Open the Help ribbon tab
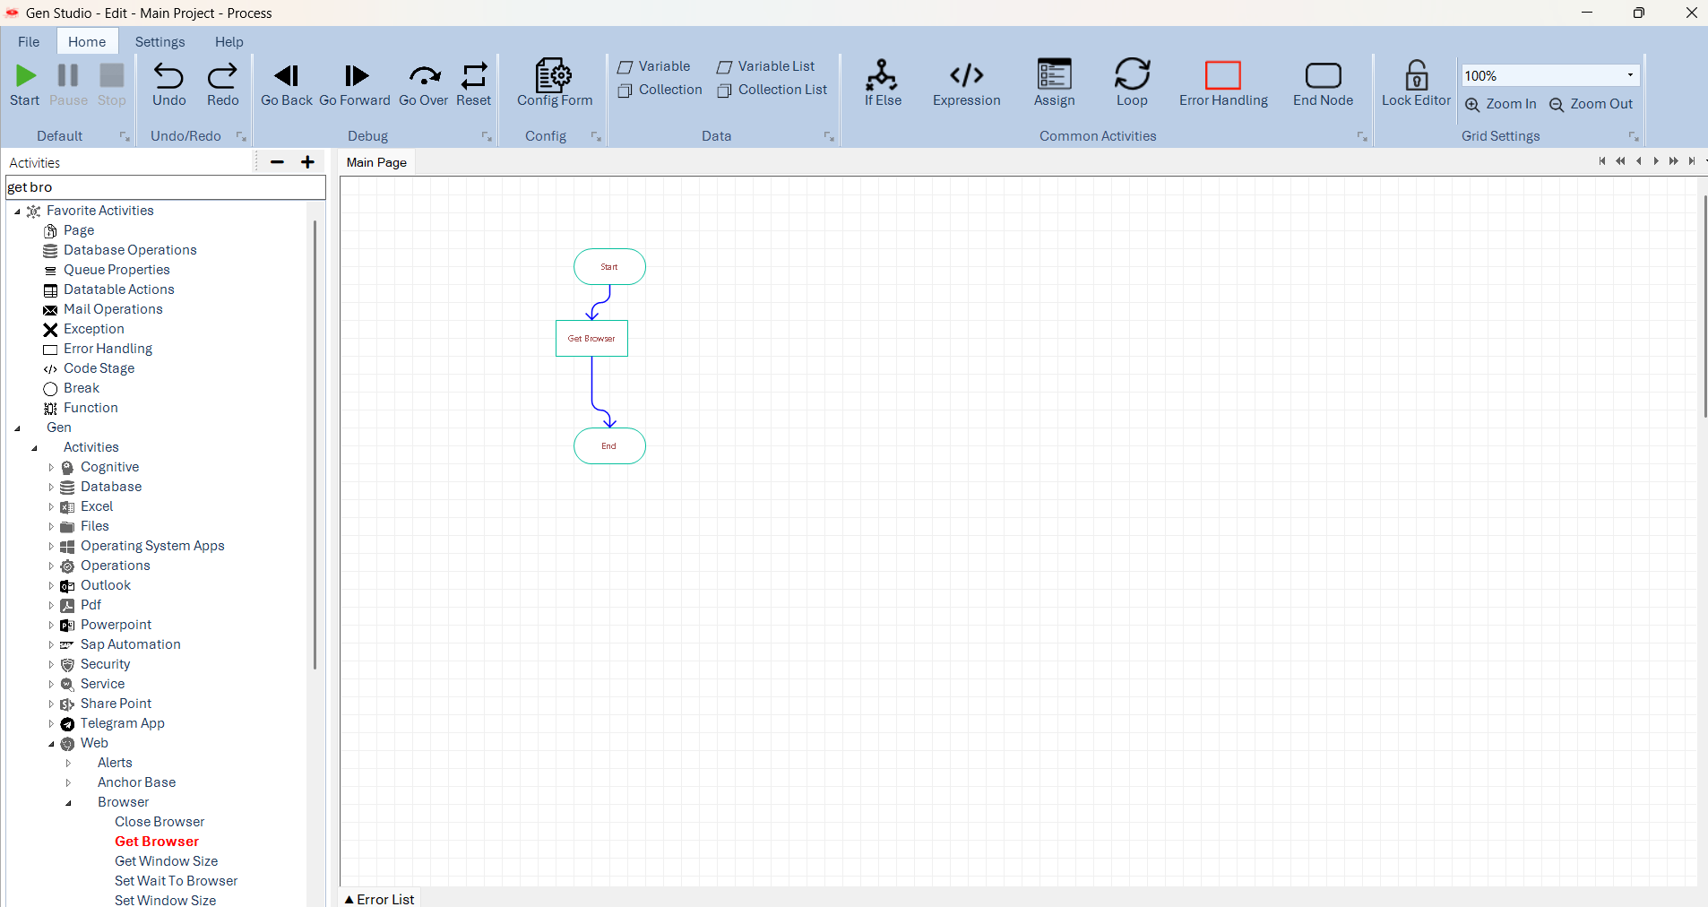This screenshot has width=1708, height=907. (x=229, y=41)
